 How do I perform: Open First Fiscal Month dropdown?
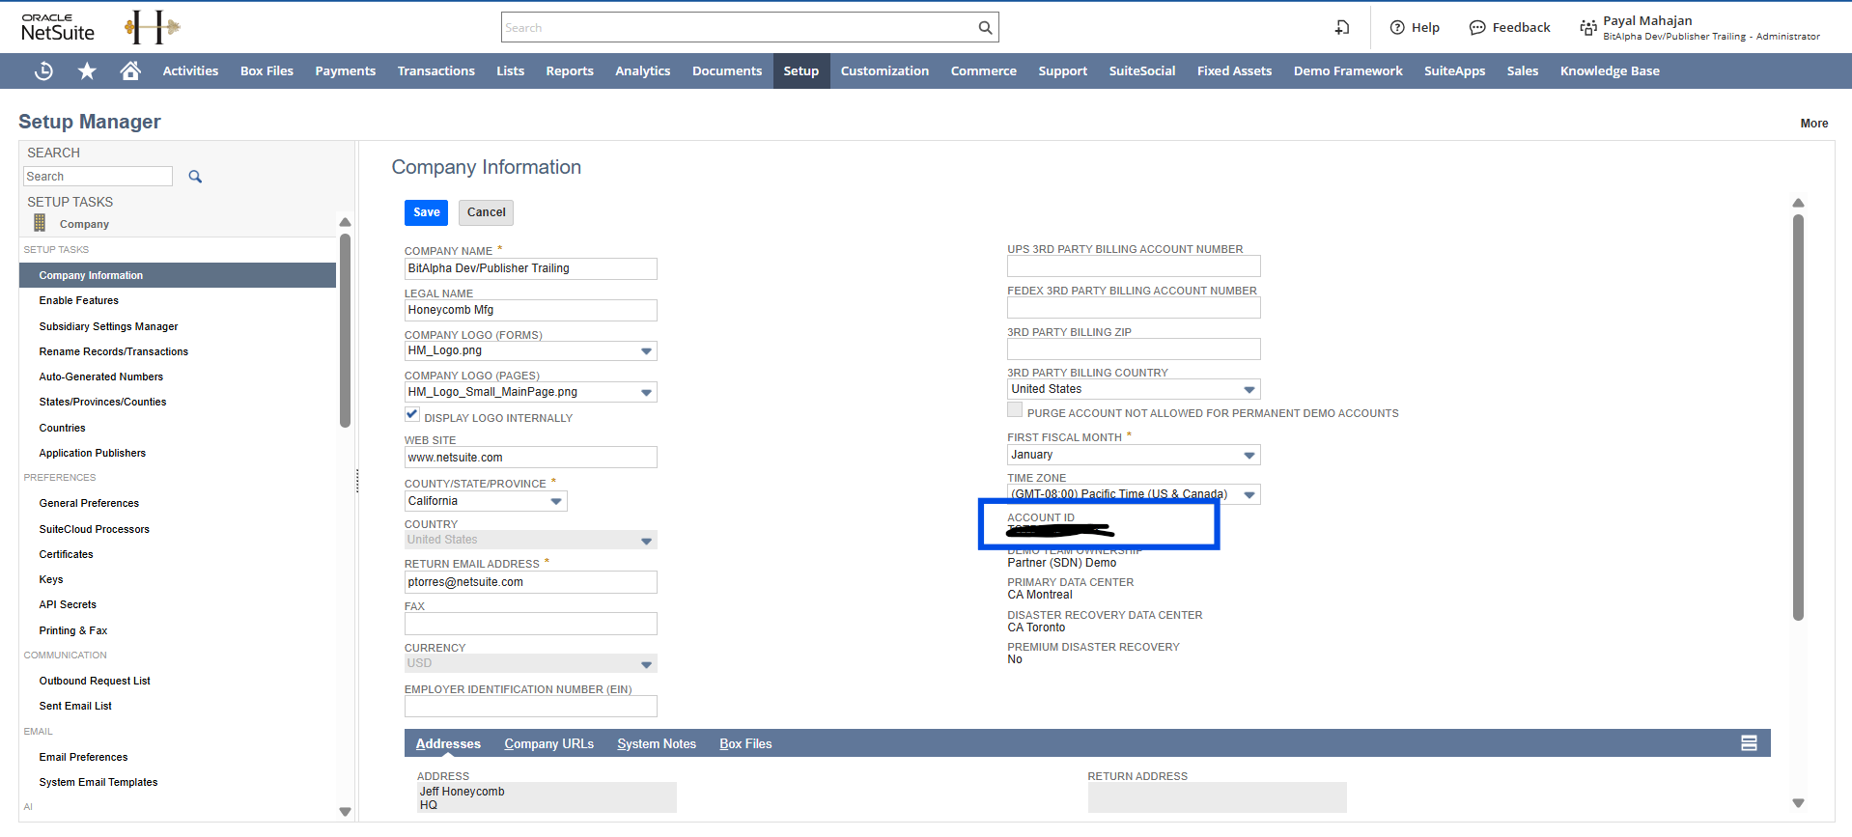point(1249,455)
